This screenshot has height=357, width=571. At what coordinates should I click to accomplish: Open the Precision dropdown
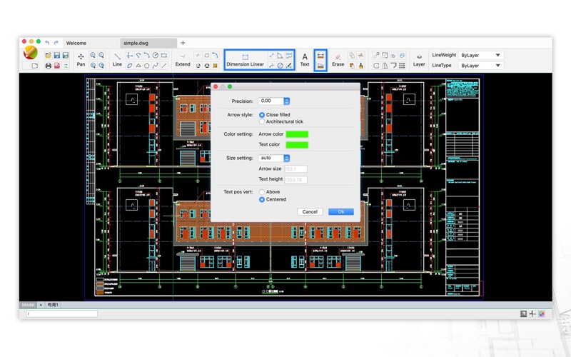point(274,101)
